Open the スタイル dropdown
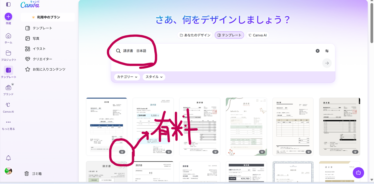Viewport: 374px width, 184px height. (x=154, y=77)
